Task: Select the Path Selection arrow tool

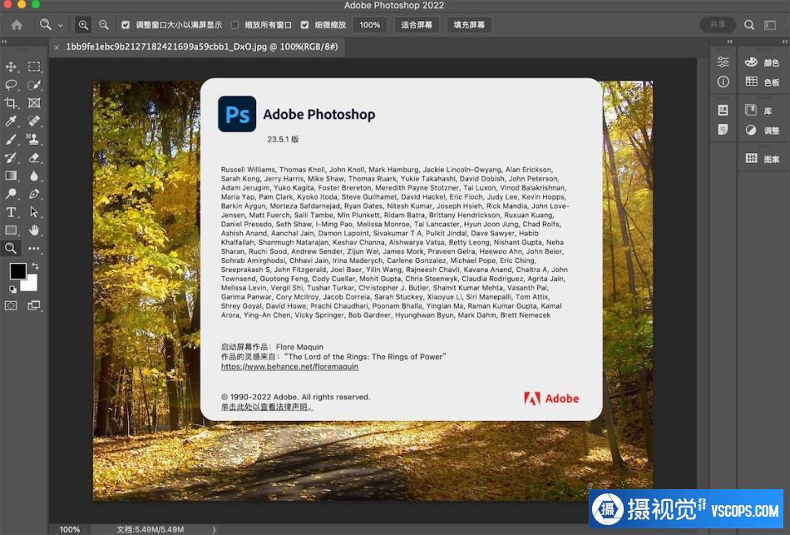Action: tap(34, 212)
